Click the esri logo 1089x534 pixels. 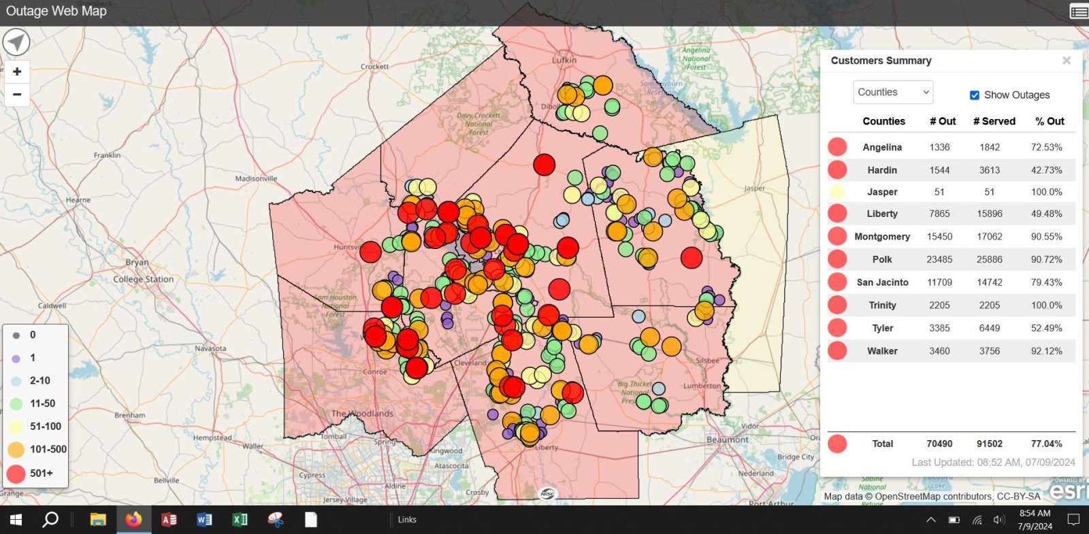[1069, 490]
